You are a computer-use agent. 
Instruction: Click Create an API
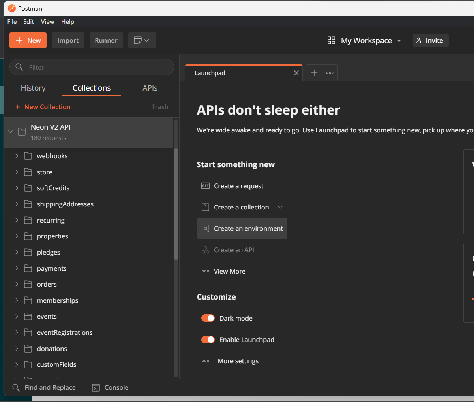[x=234, y=250]
